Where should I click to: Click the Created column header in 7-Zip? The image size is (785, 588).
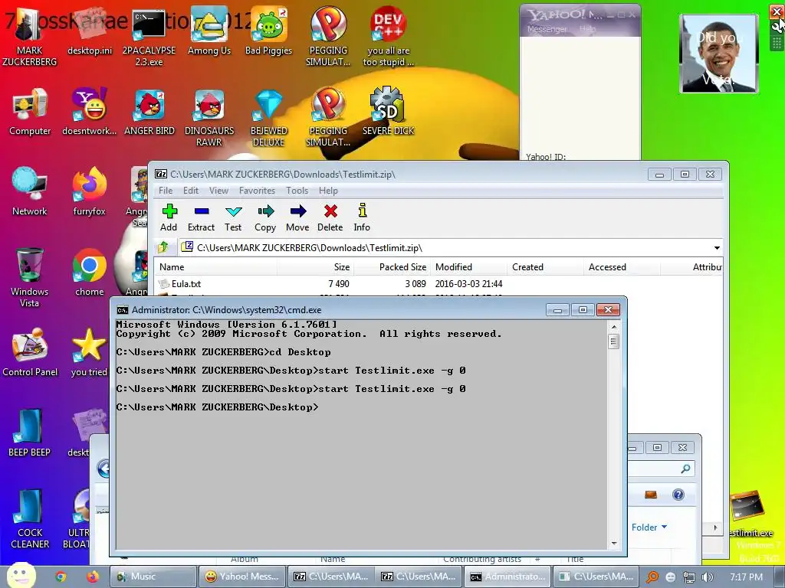[545, 267]
